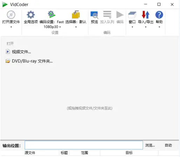
Task: Click the 浏览... browse button
Action: [x=150, y=145]
